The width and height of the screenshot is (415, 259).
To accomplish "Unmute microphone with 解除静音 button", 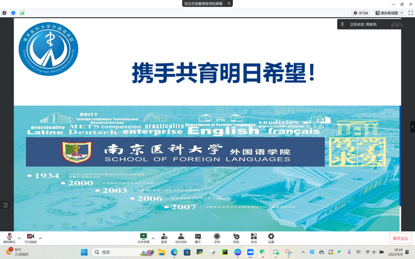I will tap(9, 238).
